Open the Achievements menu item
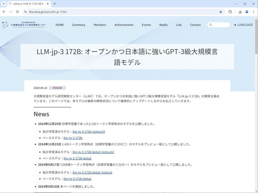This screenshot has height=193, width=258. tap(124, 25)
